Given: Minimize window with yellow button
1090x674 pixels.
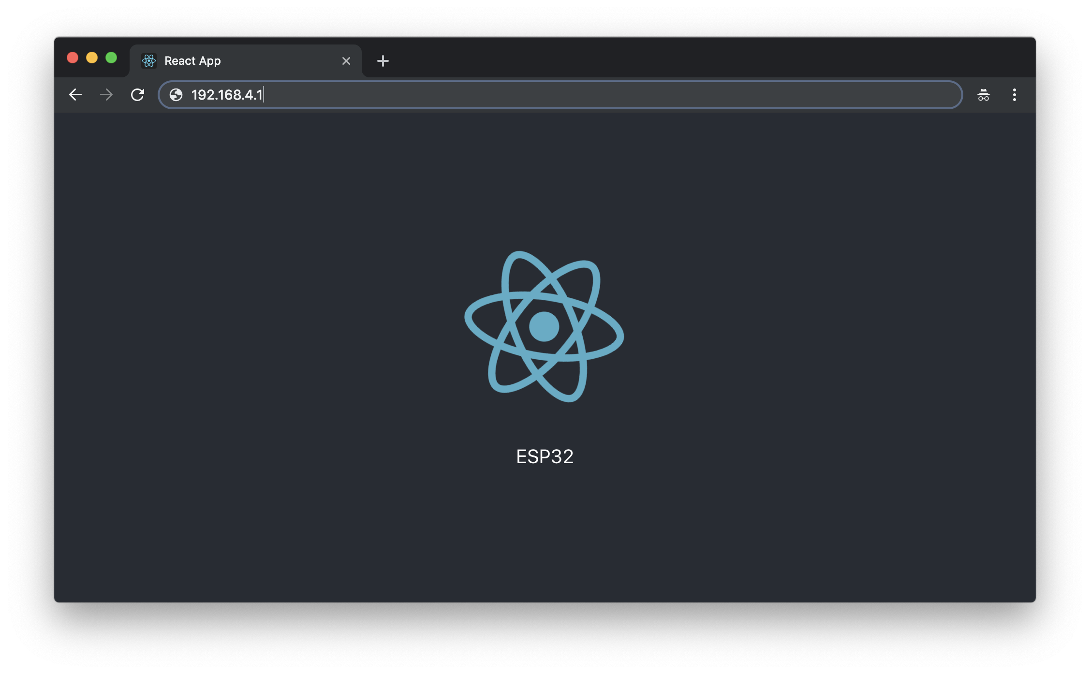Looking at the screenshot, I should tap(92, 58).
